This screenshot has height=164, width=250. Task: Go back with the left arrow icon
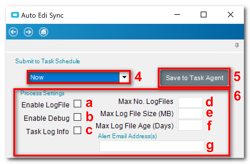[13, 32]
